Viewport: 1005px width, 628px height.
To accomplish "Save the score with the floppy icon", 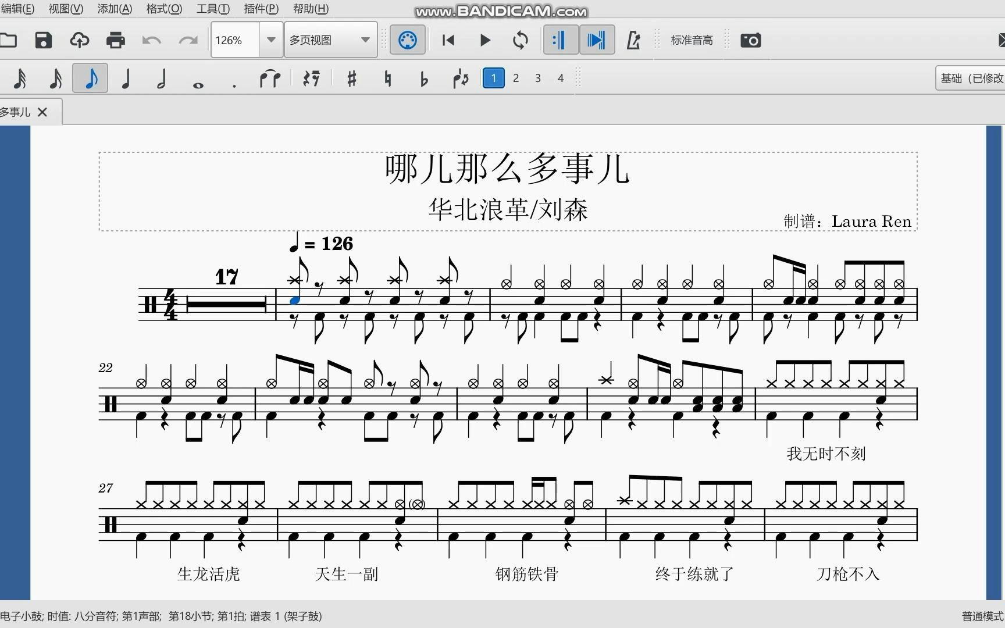I will point(44,40).
